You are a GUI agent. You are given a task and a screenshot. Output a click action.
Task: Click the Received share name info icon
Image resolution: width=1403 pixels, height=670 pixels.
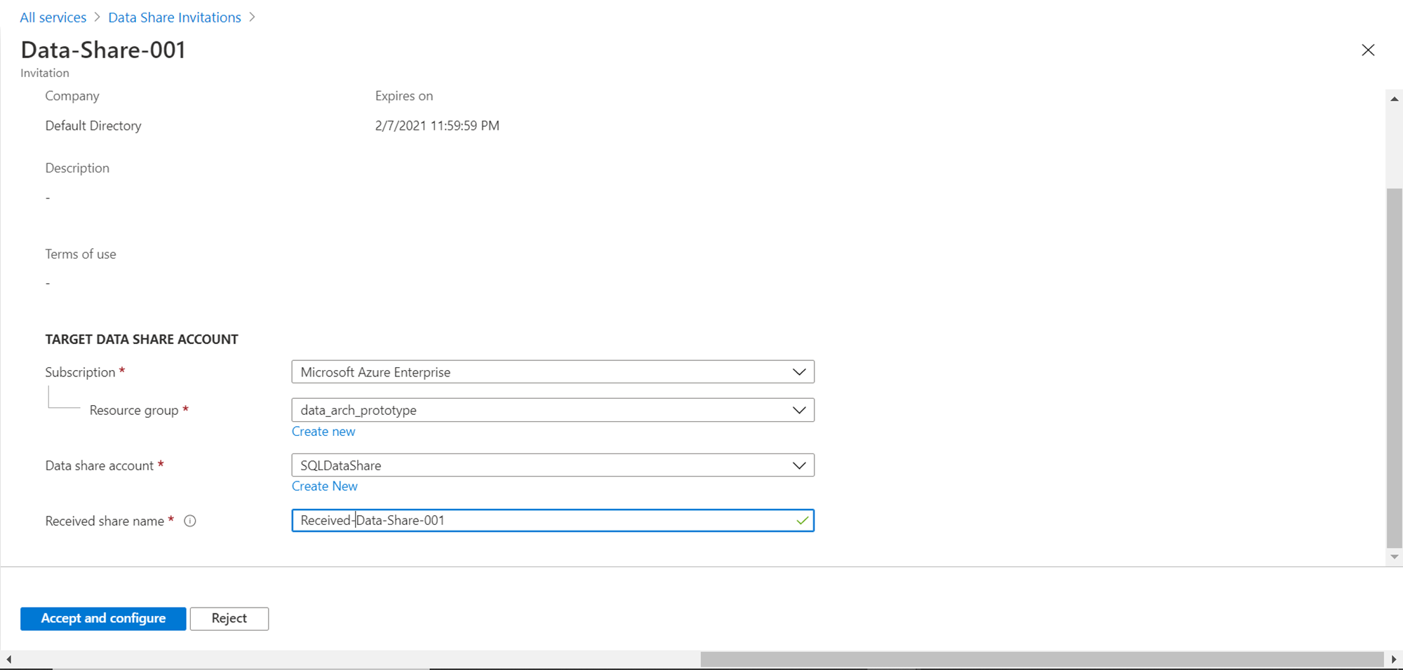pyautogui.click(x=189, y=521)
